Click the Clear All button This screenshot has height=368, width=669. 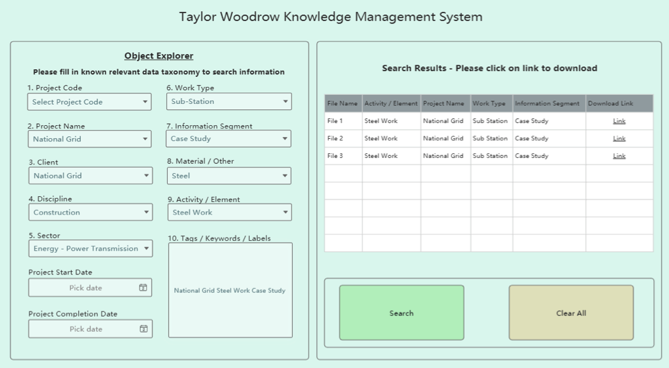tap(571, 313)
